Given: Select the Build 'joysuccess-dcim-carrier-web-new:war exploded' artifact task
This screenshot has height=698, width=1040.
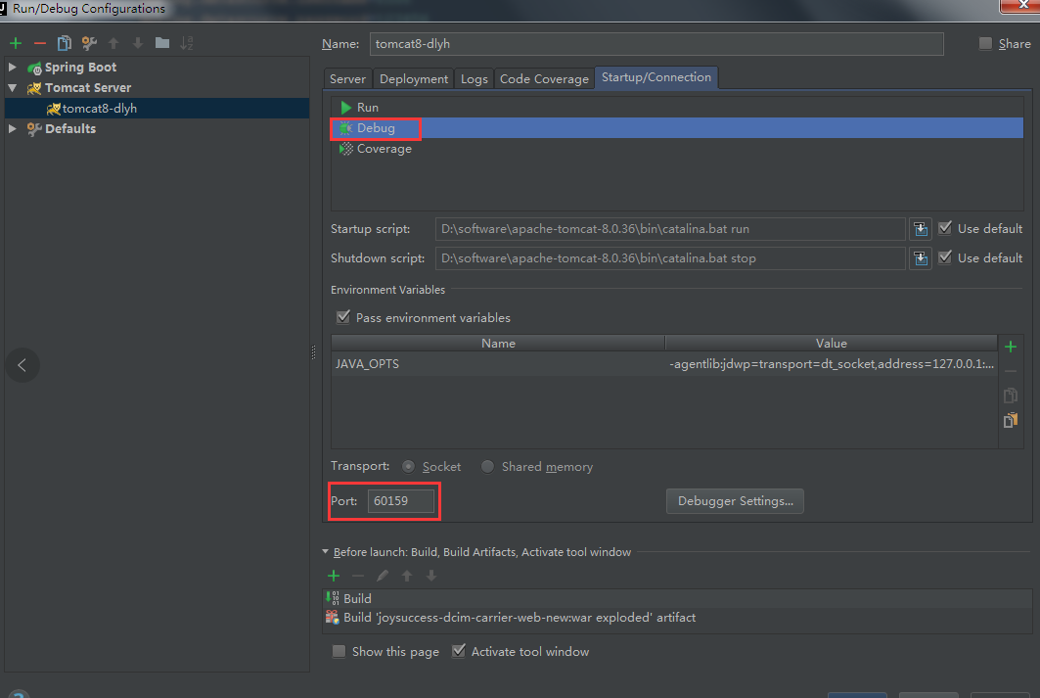Looking at the screenshot, I should point(677,618).
